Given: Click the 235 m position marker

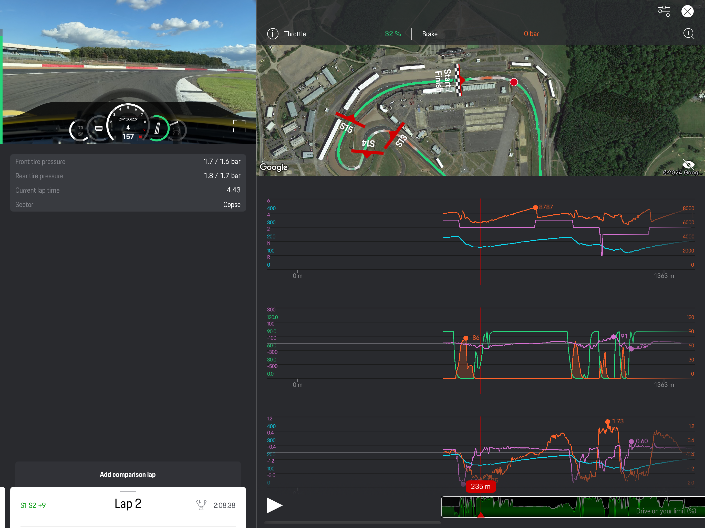Looking at the screenshot, I should tap(480, 486).
